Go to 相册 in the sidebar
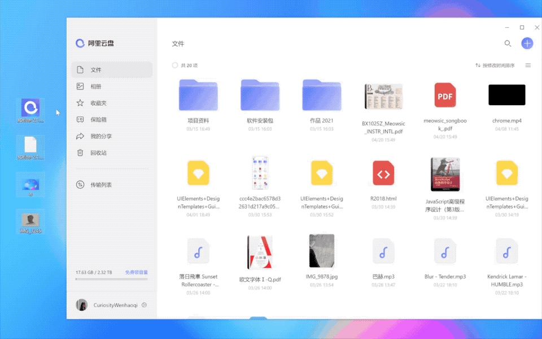542x339 pixels. click(x=96, y=86)
